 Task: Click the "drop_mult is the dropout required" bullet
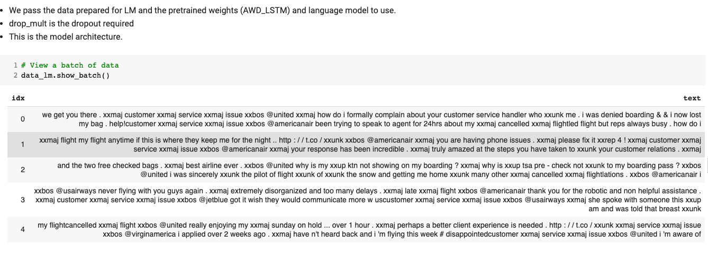pyautogui.click(x=71, y=24)
